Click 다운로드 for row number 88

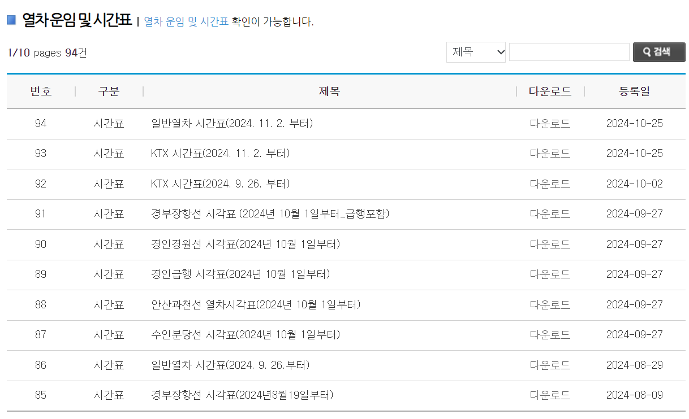pos(550,304)
